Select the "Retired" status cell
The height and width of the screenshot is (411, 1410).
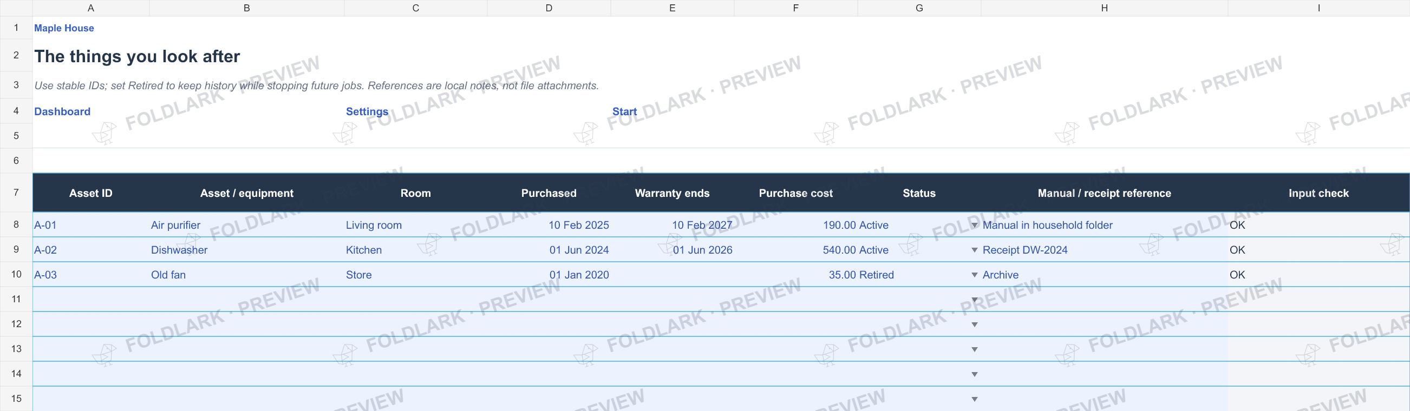(919, 275)
